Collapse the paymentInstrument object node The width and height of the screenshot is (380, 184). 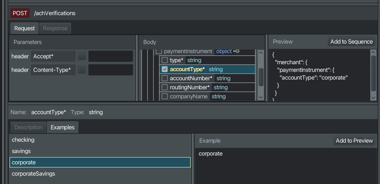236,52
